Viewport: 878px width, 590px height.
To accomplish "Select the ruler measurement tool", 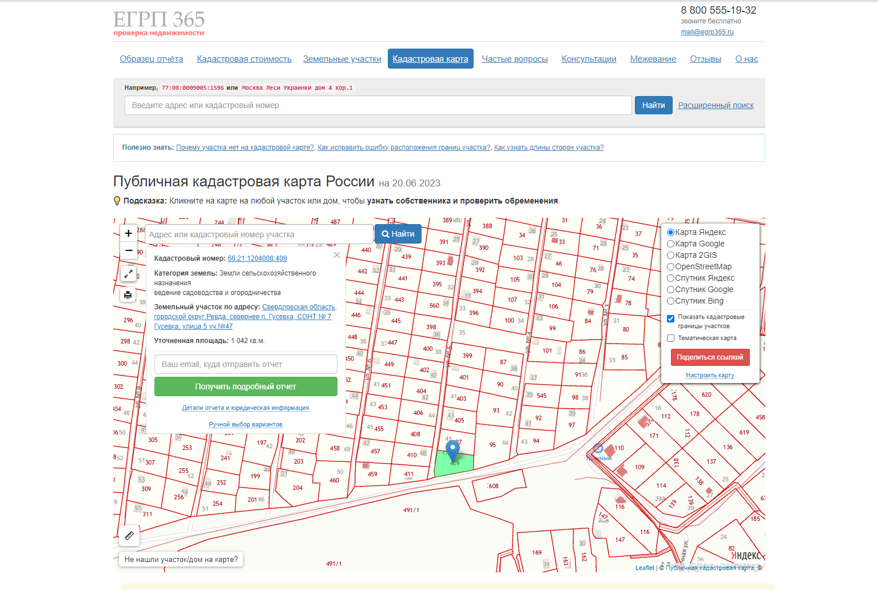I will coord(129,536).
